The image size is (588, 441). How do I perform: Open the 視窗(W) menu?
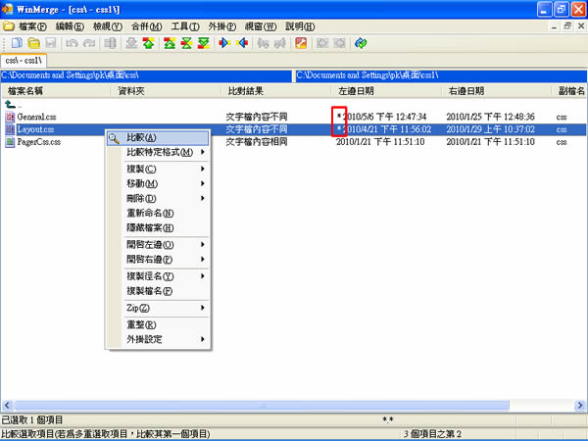click(x=261, y=26)
